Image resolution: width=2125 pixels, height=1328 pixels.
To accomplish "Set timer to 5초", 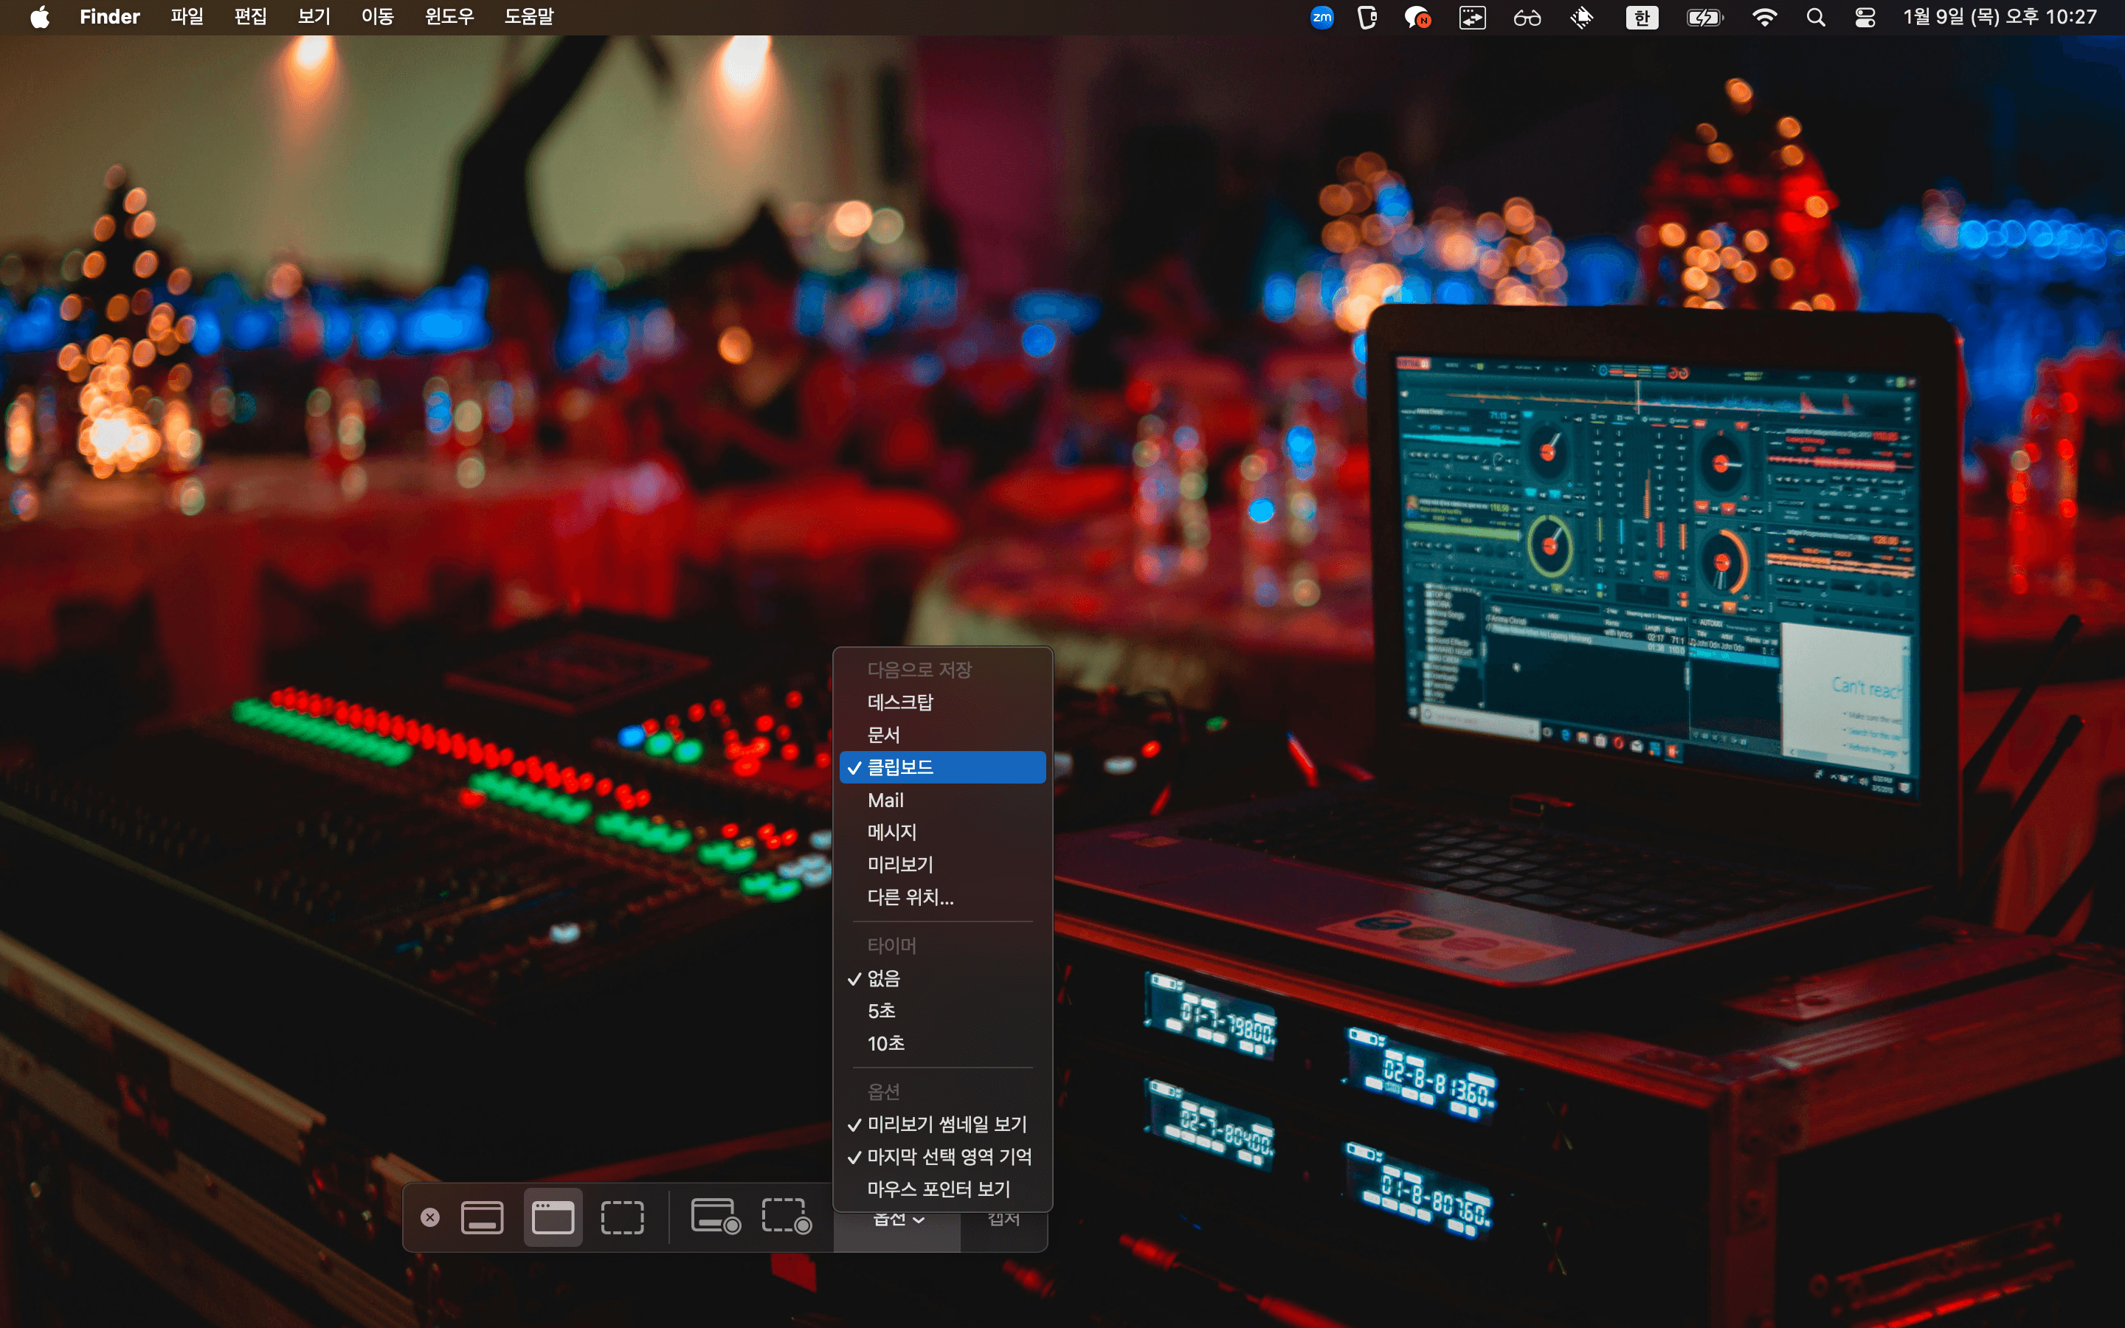I will [x=881, y=1011].
